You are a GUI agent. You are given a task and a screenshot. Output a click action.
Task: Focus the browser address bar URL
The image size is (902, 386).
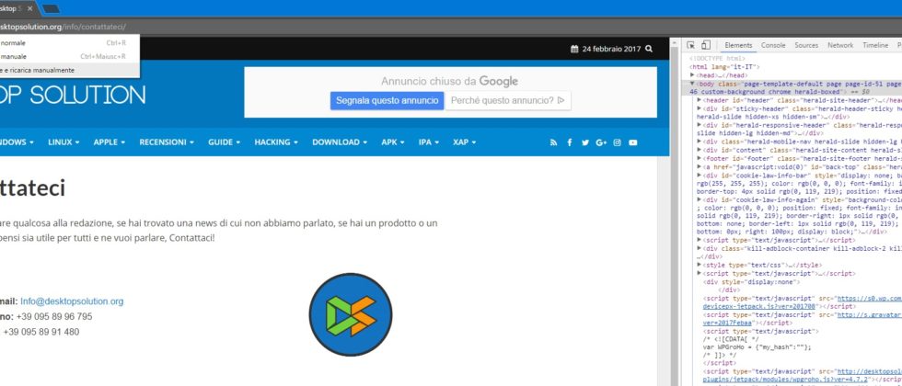pyautogui.click(x=63, y=27)
